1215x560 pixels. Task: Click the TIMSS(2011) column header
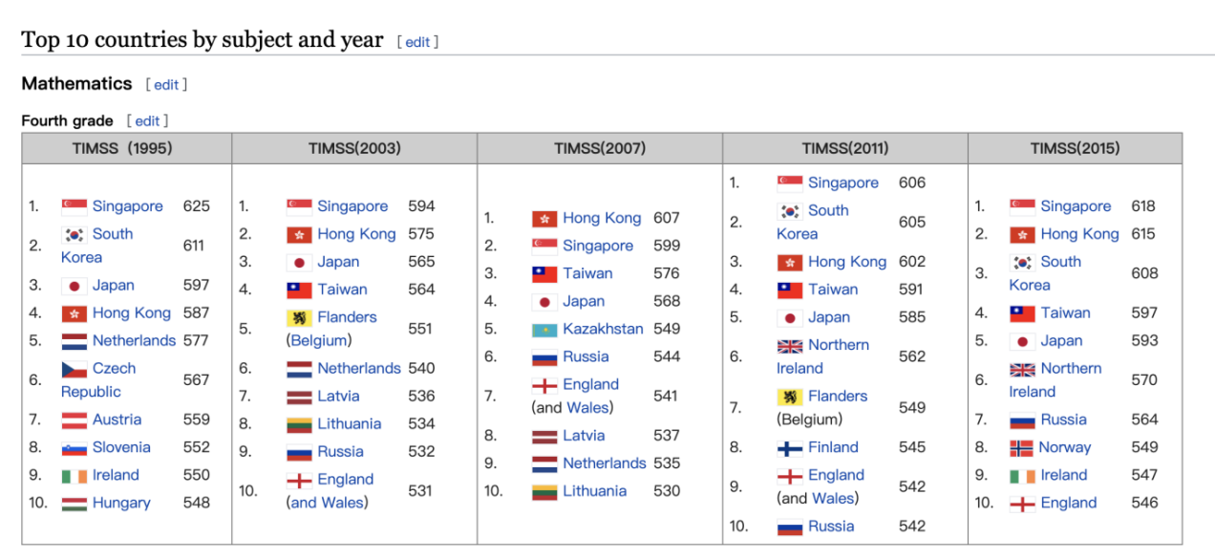(x=844, y=148)
